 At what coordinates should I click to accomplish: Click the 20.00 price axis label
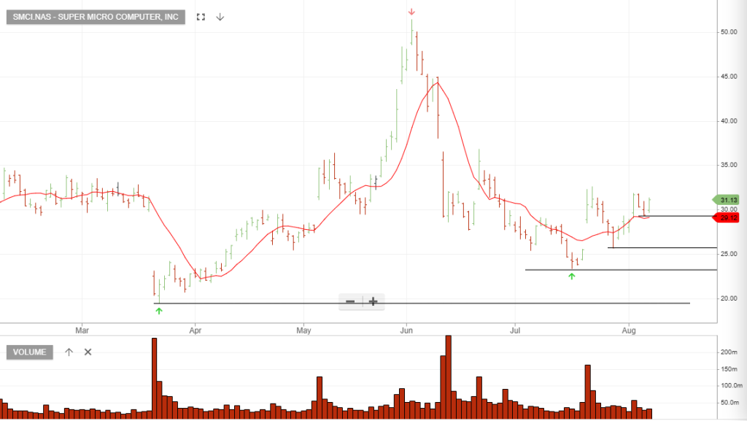[x=729, y=298]
